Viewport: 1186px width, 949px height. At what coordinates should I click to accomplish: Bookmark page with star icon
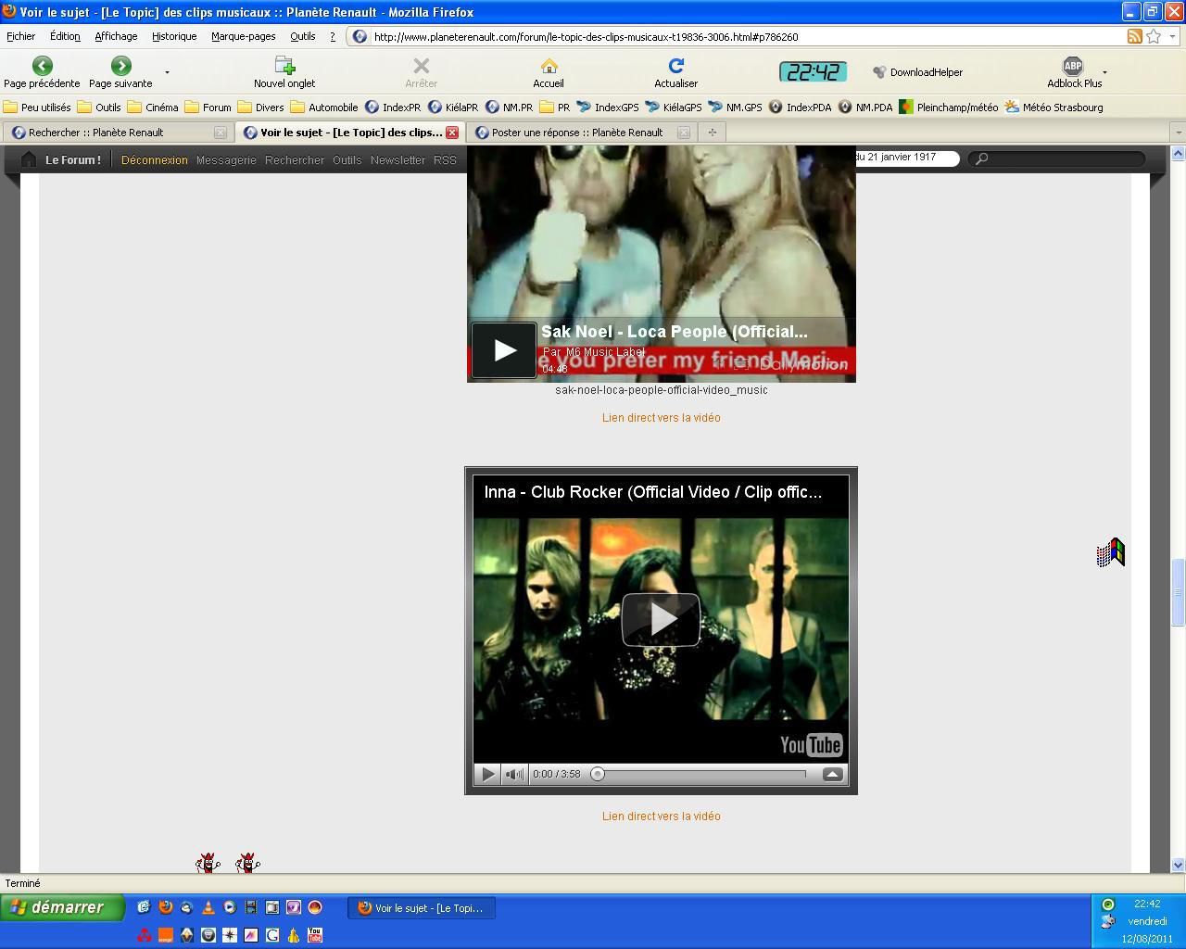tap(1154, 36)
